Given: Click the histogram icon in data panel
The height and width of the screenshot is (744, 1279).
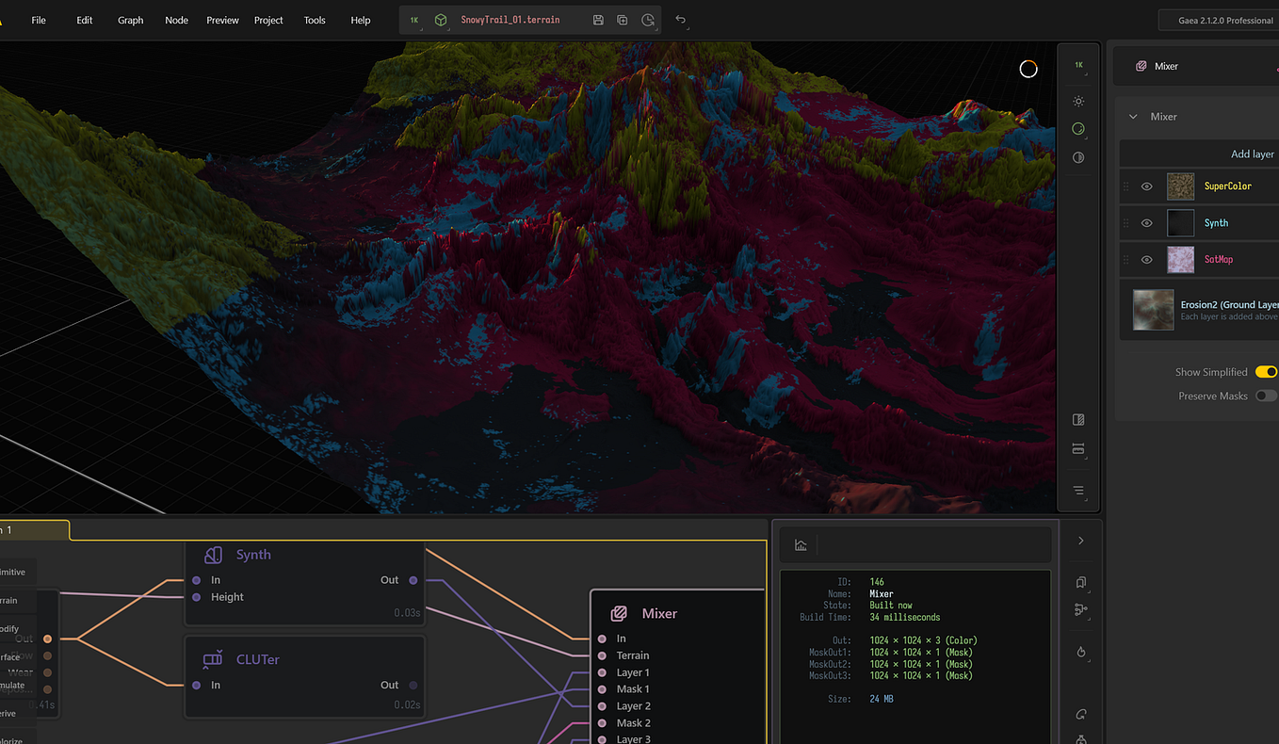Looking at the screenshot, I should (x=801, y=544).
